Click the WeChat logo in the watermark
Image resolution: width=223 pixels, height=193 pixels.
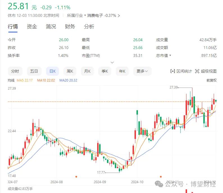pos(159,184)
